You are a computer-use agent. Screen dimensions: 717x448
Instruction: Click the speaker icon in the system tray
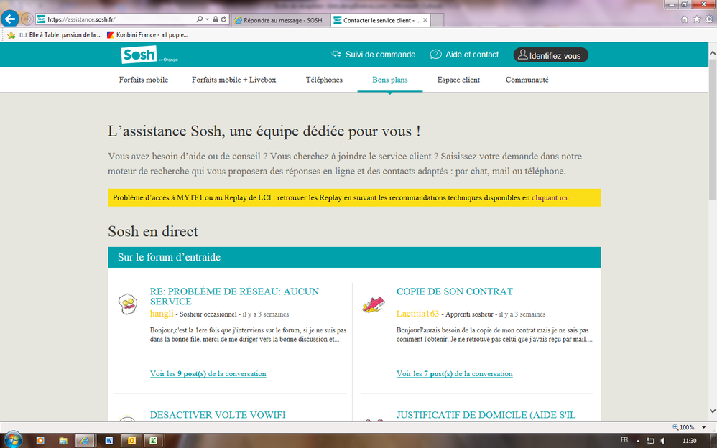pos(661,441)
